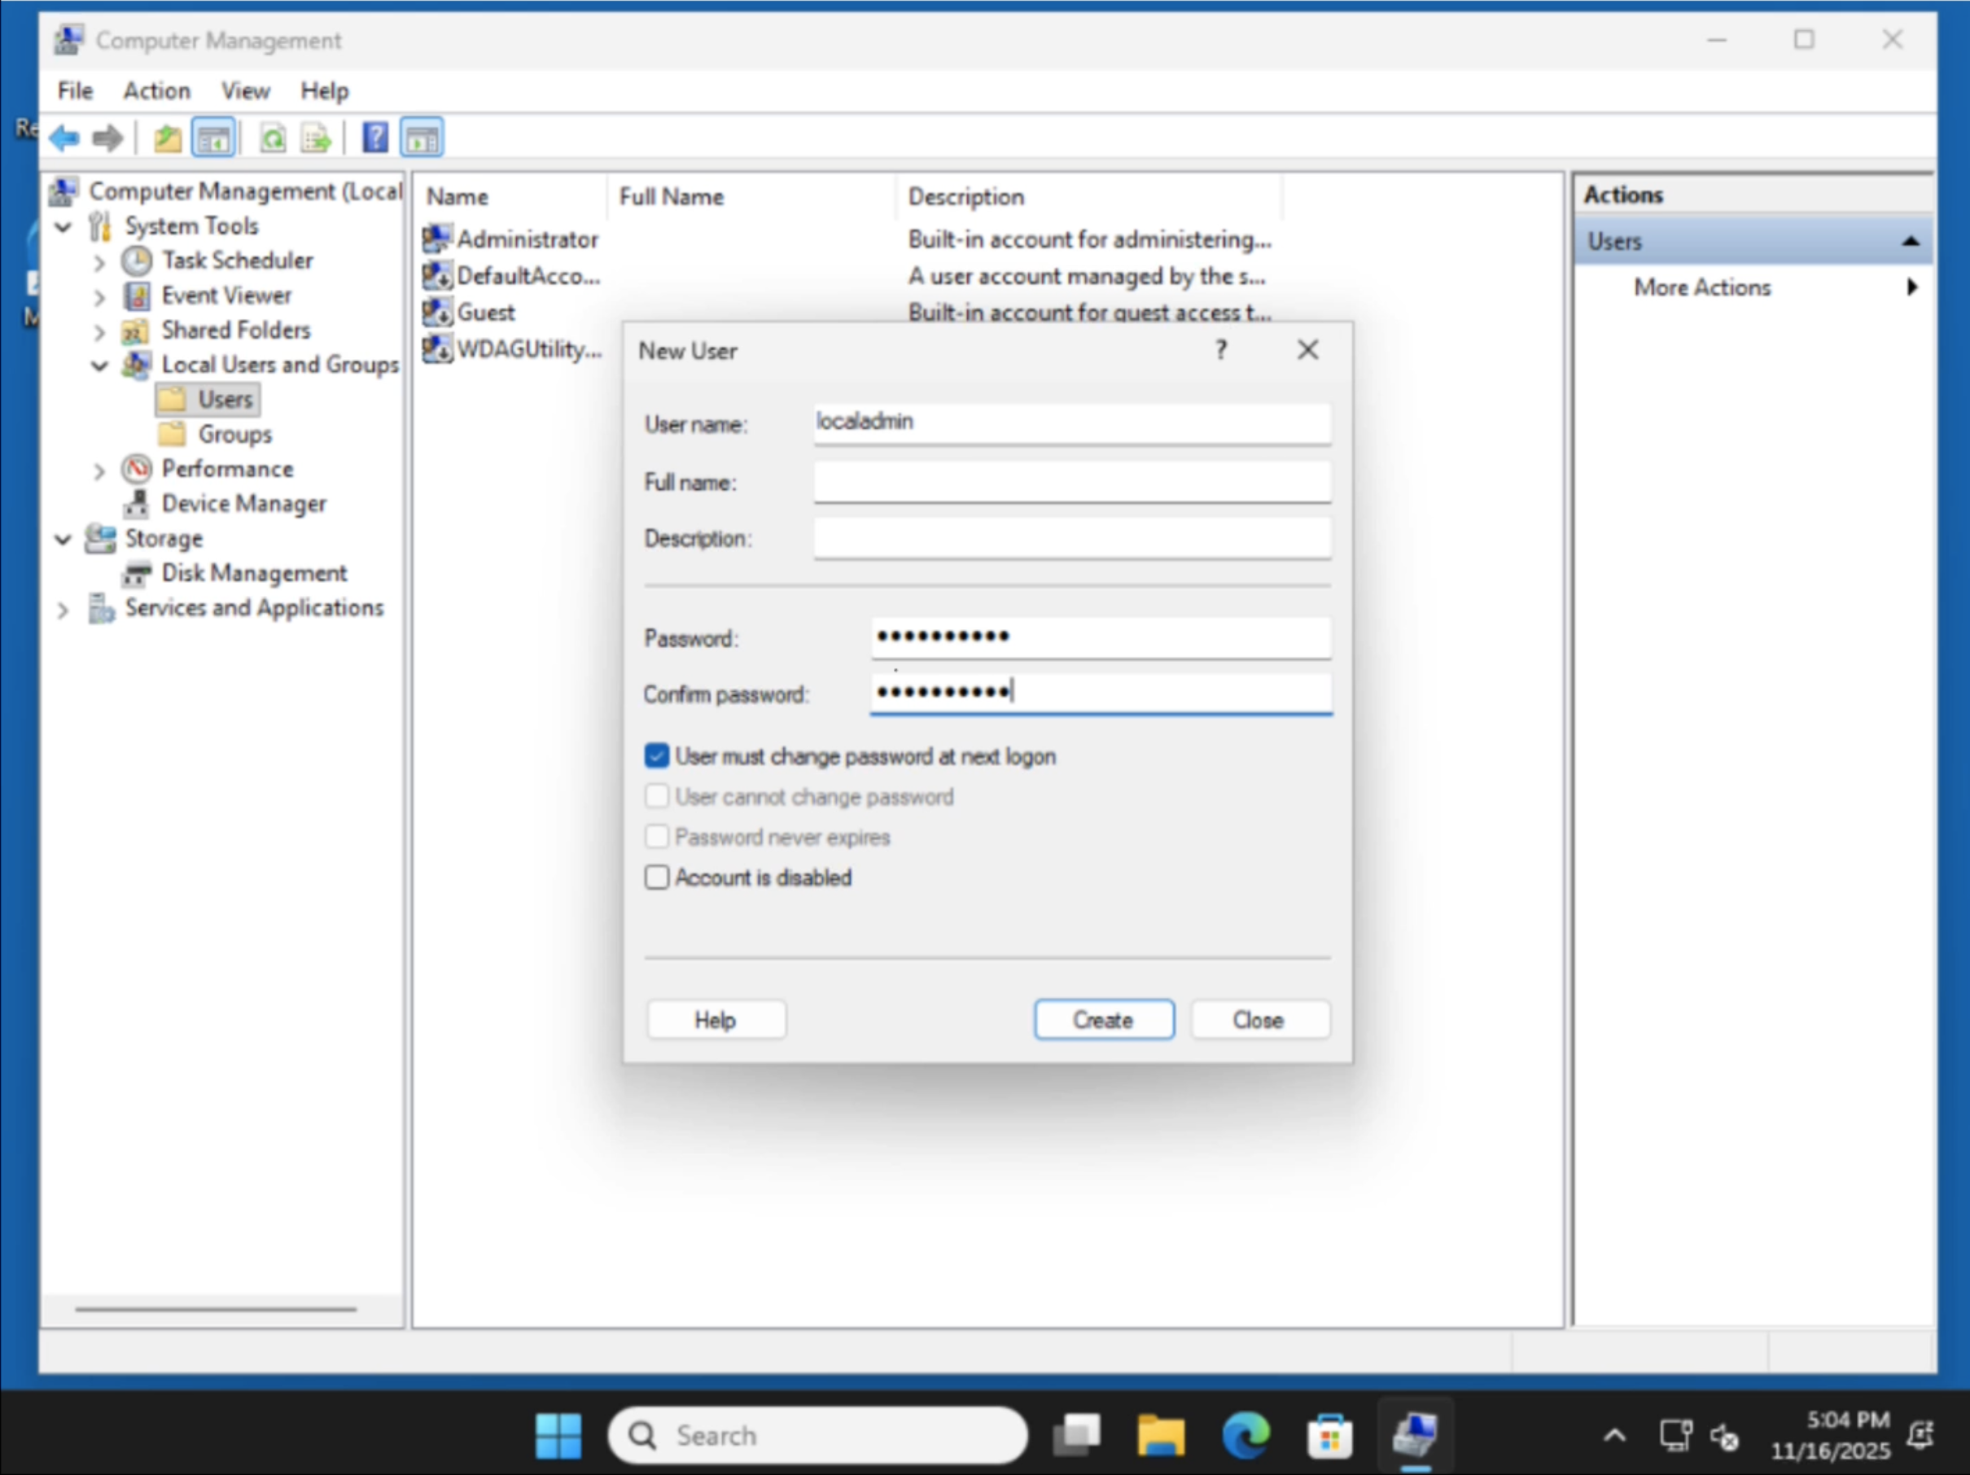The height and width of the screenshot is (1475, 1970).
Task: Toggle Show/Hide Action Pane toolbar icon
Action: point(422,139)
